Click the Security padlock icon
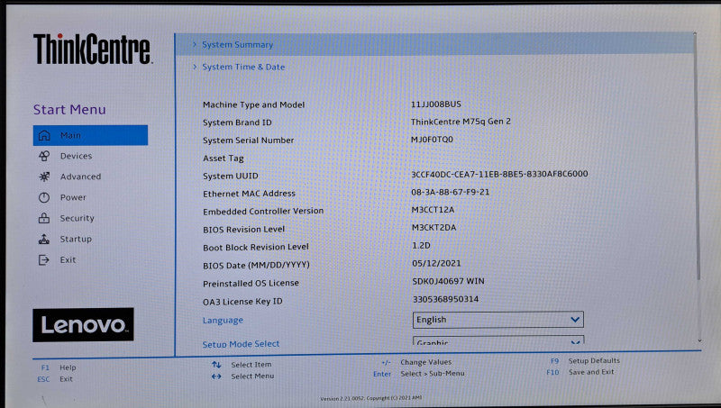The height and width of the screenshot is (408, 721). tap(44, 218)
